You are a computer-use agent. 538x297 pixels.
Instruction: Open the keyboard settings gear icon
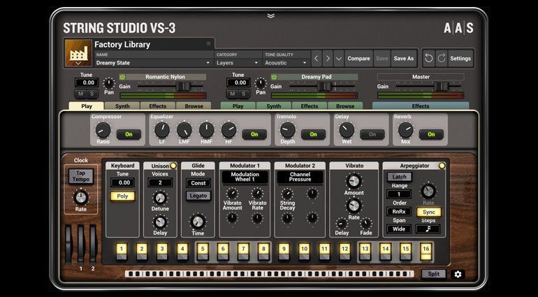(458, 274)
